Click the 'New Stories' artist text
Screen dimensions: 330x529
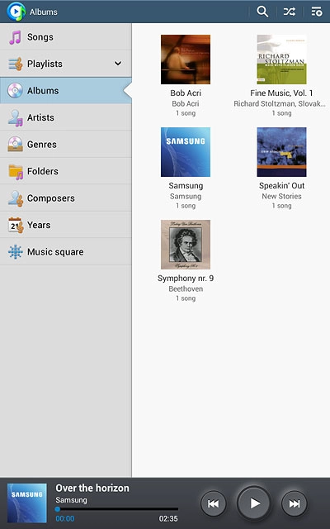281,197
